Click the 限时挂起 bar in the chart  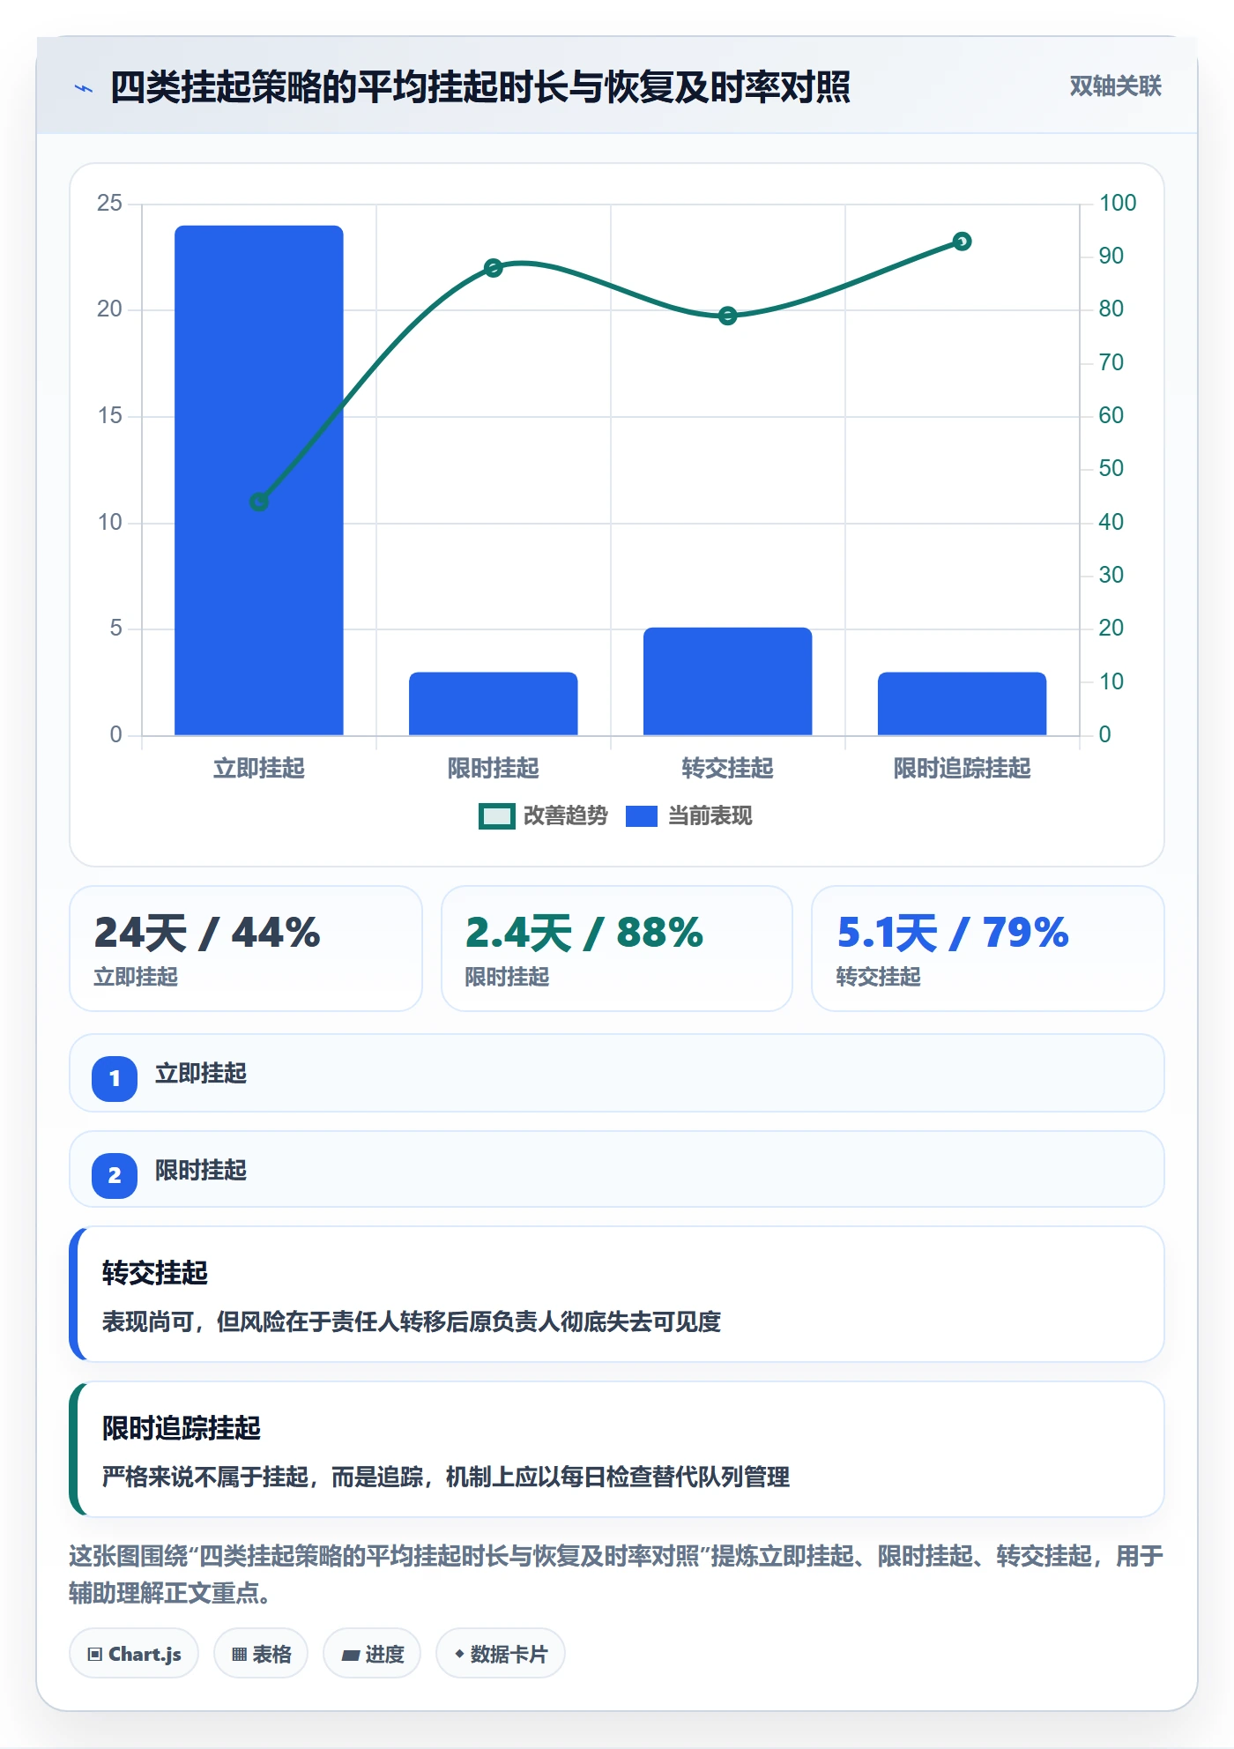(x=494, y=703)
